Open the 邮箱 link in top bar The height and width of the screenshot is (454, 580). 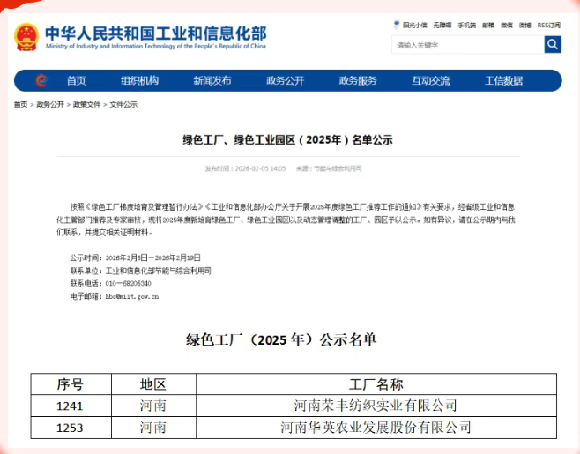pyautogui.click(x=488, y=26)
